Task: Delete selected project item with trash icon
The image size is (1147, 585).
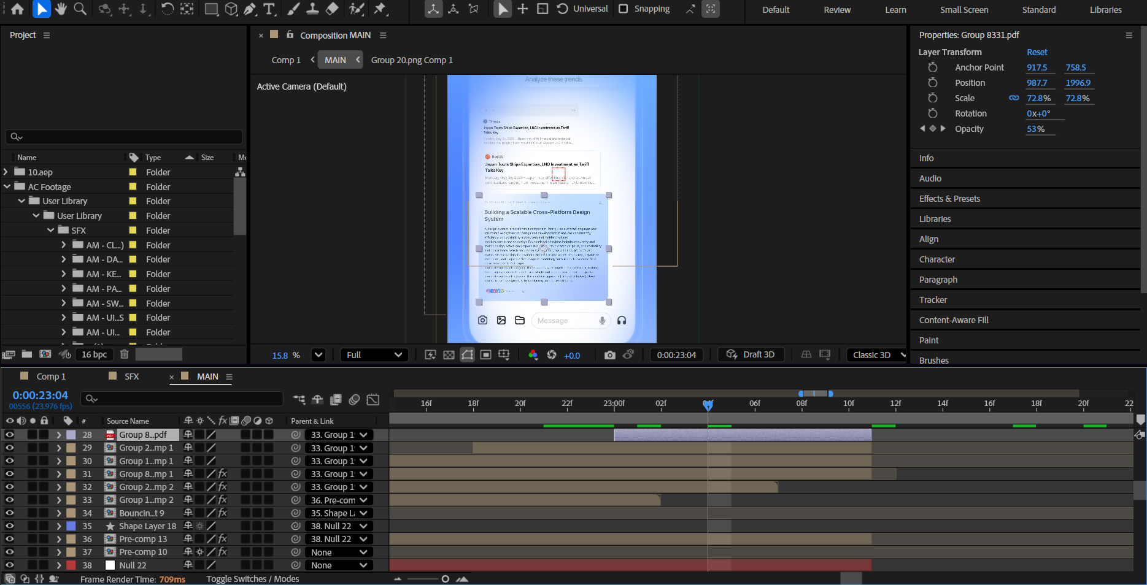Action: [124, 354]
